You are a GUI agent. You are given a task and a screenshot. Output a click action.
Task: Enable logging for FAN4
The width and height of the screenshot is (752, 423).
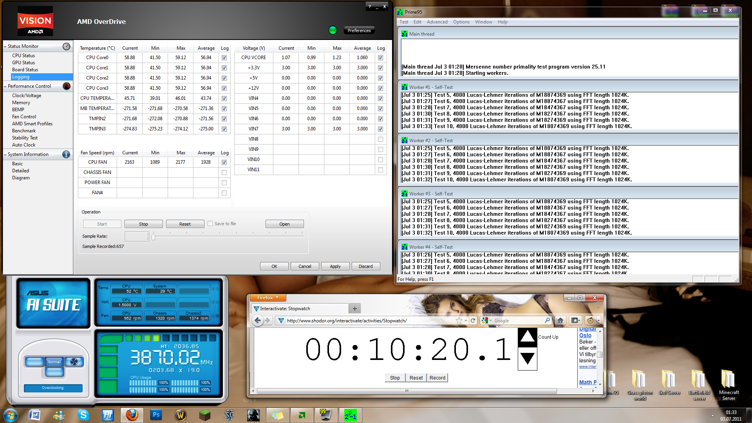coord(224,193)
